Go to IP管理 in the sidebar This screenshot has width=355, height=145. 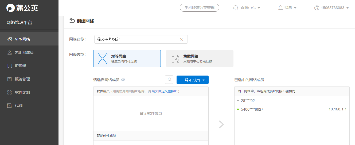click(29, 66)
